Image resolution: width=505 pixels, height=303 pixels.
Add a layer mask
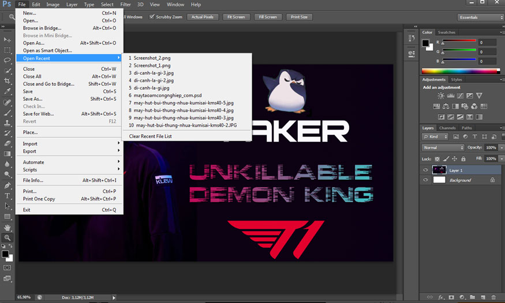(451, 297)
